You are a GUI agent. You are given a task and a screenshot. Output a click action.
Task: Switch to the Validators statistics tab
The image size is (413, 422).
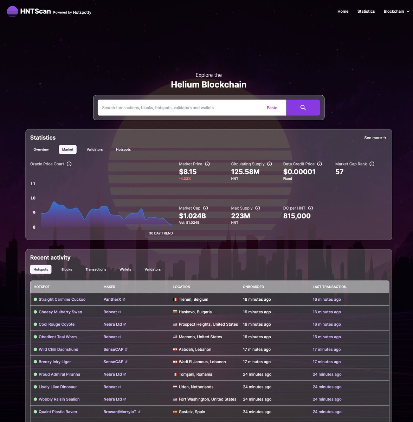click(x=95, y=149)
